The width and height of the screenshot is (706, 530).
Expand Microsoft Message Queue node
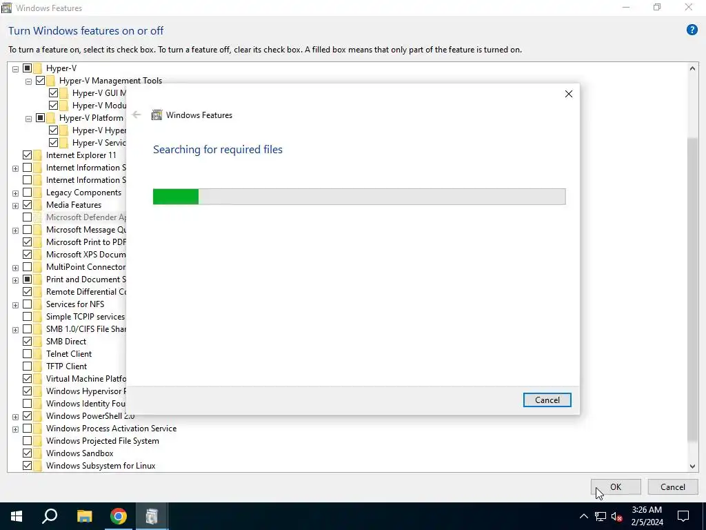point(15,230)
